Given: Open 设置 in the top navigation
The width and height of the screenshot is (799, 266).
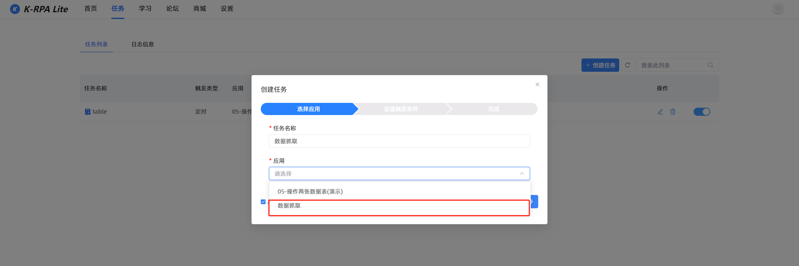Looking at the screenshot, I should point(227,9).
